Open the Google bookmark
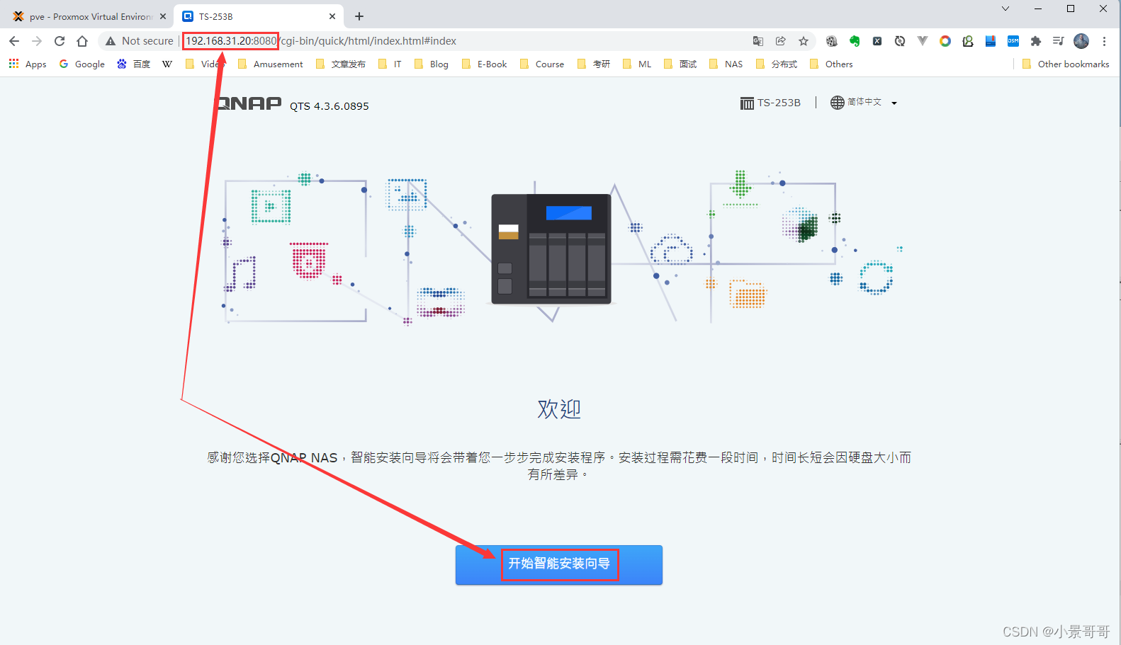Image resolution: width=1121 pixels, height=645 pixels. pyautogui.click(x=82, y=64)
